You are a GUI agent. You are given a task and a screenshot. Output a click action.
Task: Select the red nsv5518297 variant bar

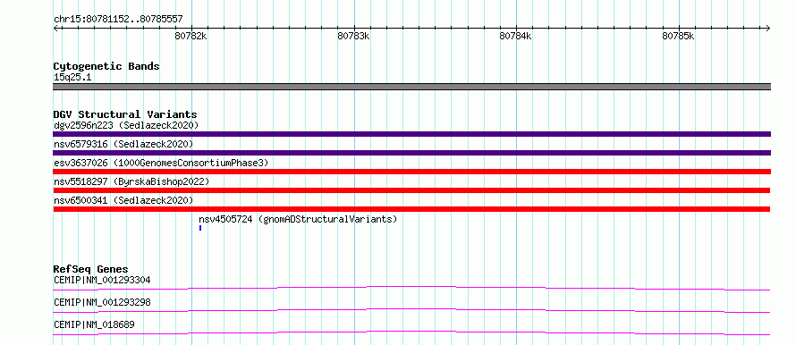point(411,190)
